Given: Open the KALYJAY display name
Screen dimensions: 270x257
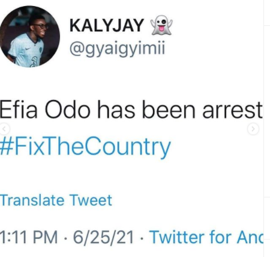Looking at the screenshot, I should tap(107, 25).
